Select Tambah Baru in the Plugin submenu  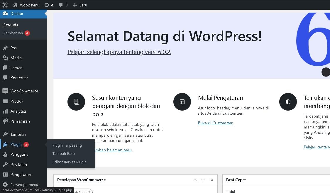[x=64, y=154]
